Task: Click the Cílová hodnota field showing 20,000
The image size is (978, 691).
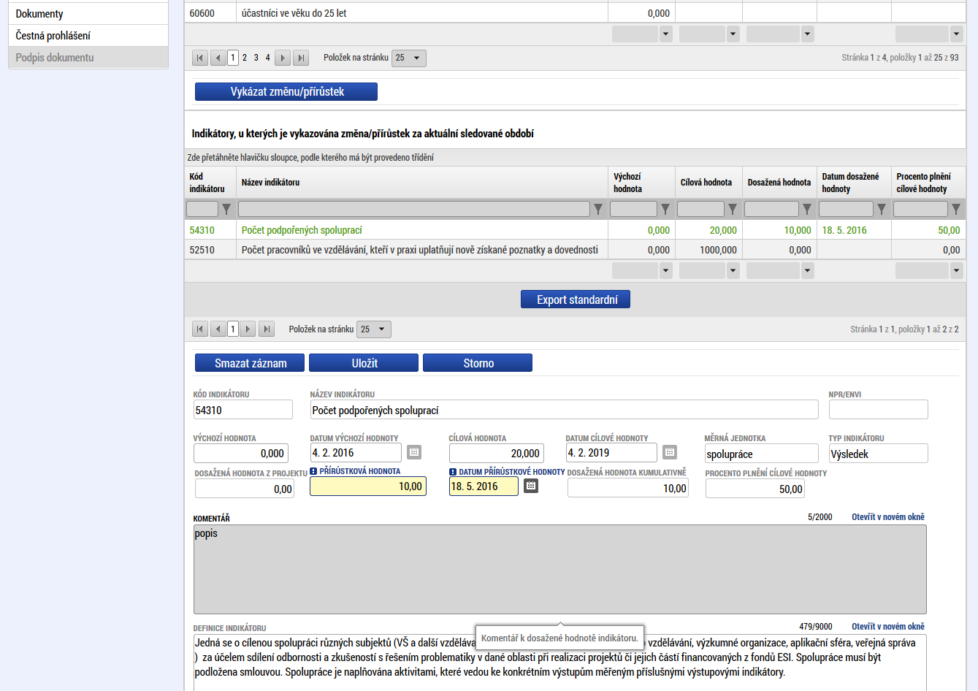Action: 497,454
